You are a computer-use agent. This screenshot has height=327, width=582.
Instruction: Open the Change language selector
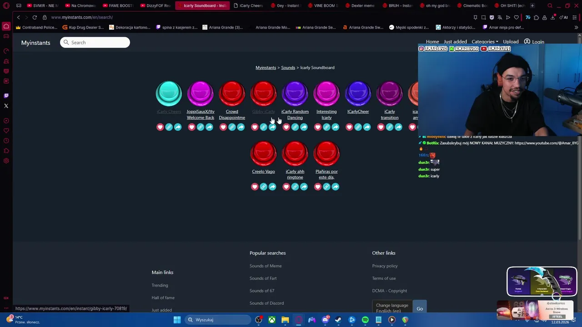pos(392,308)
